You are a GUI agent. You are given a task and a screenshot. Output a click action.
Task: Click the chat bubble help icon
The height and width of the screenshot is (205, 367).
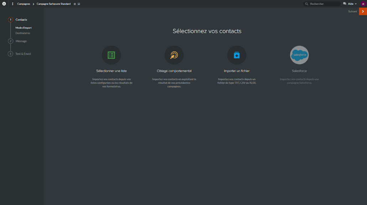(x=345, y=4)
